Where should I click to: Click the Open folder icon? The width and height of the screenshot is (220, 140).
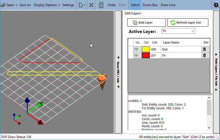pos(3,5)
